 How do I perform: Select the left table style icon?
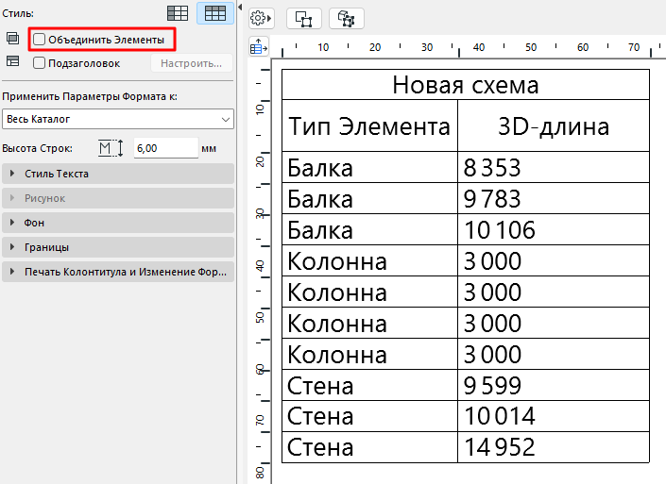178,13
